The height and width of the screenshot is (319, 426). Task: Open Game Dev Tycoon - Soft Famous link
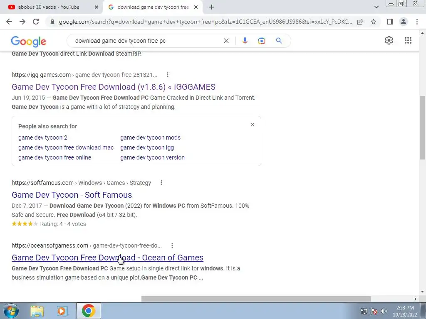point(72,195)
